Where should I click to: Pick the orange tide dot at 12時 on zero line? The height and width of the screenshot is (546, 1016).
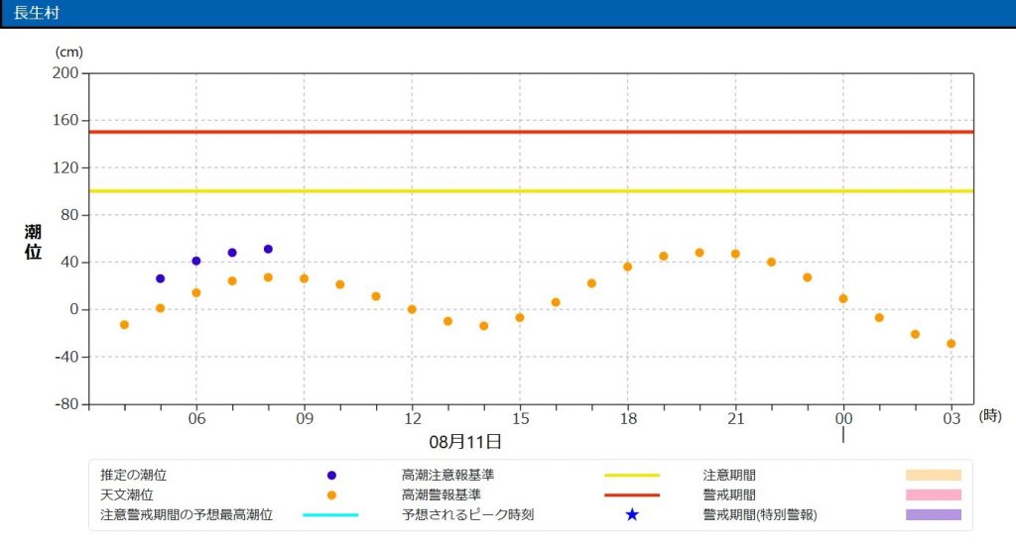click(412, 310)
